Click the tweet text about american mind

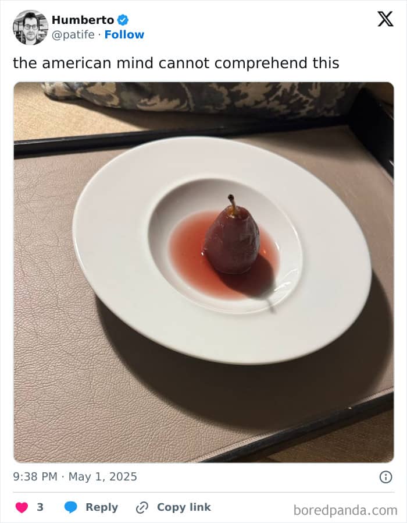pyautogui.click(x=176, y=63)
